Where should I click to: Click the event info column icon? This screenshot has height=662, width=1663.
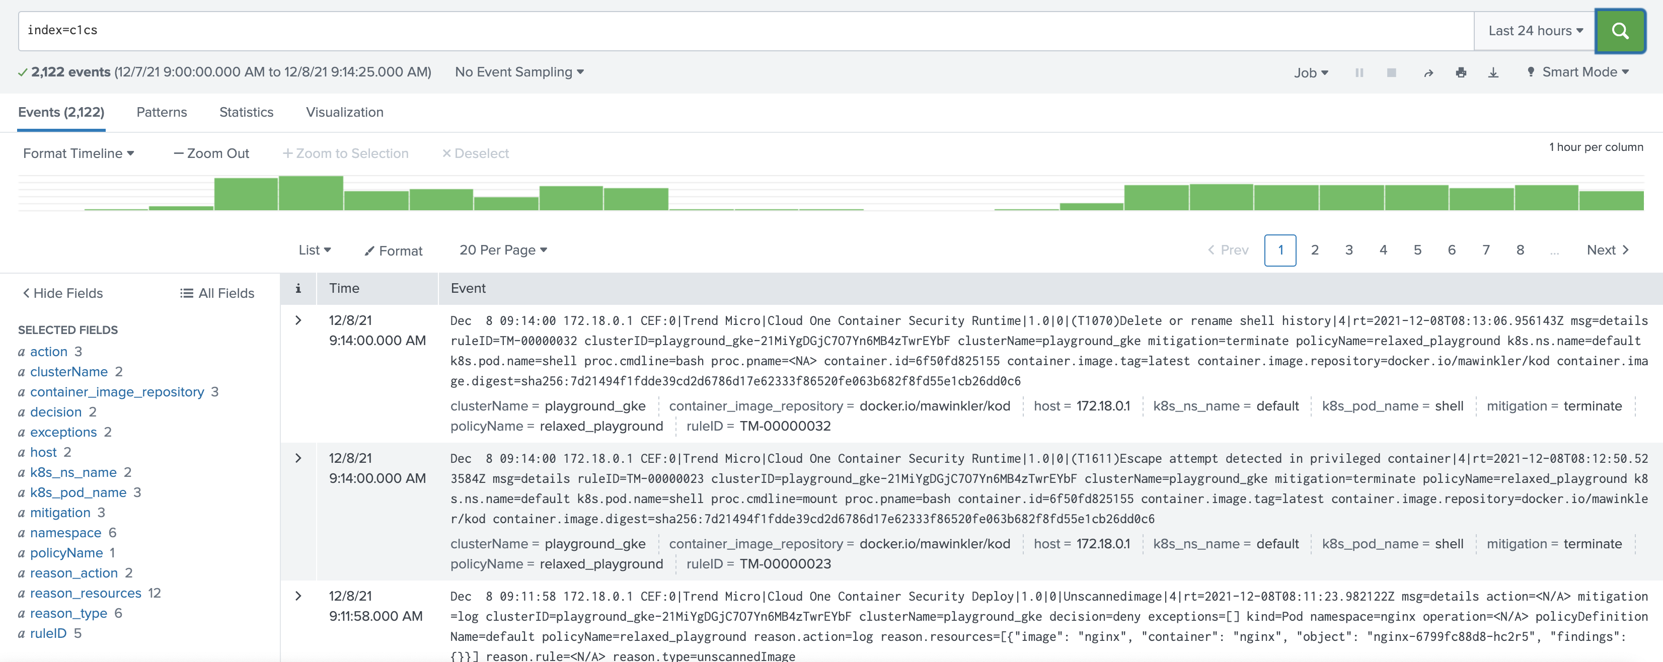coord(297,288)
